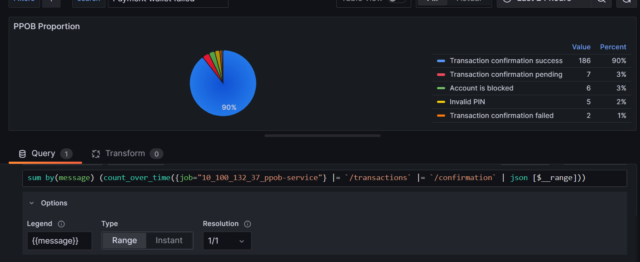Viewport: 640px width, 262px height.
Task: Open the Query tab database icon
Action: point(22,154)
